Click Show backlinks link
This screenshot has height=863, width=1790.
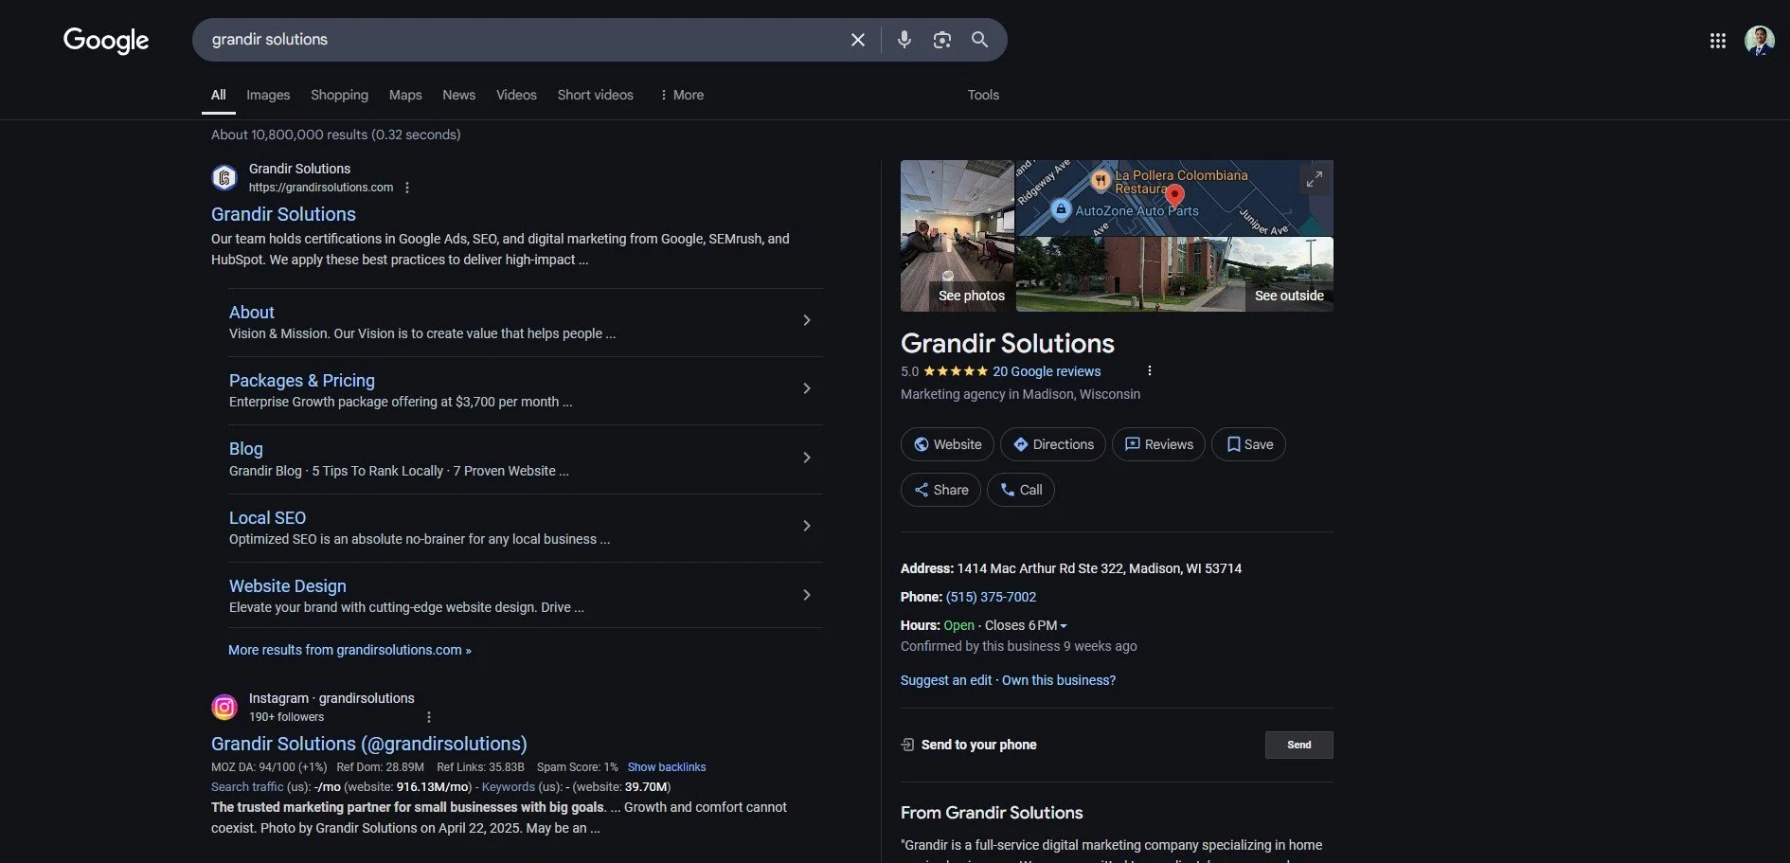[667, 767]
